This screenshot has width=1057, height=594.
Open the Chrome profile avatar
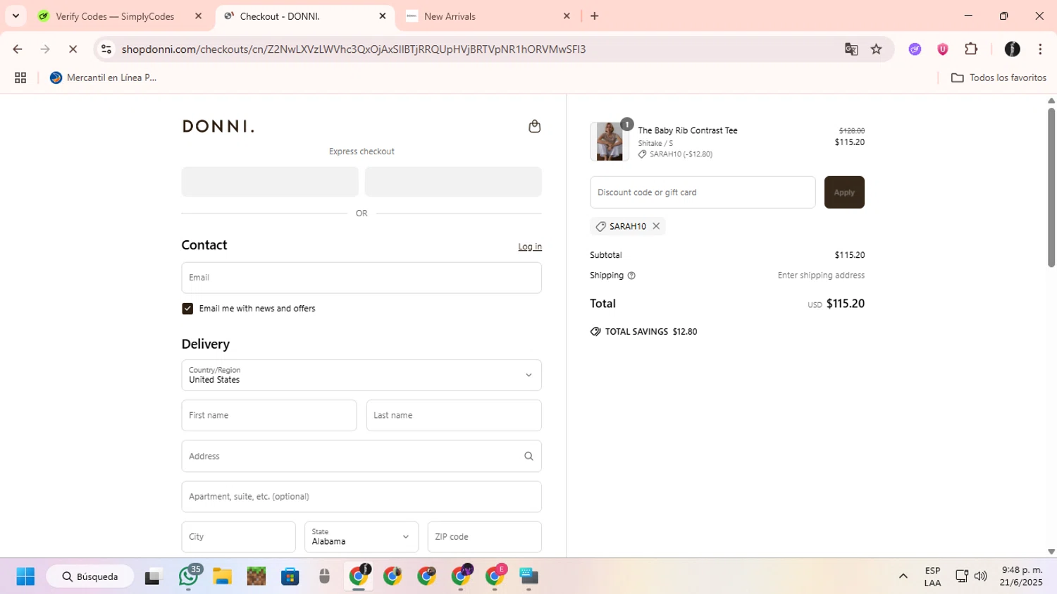[x=1013, y=49]
